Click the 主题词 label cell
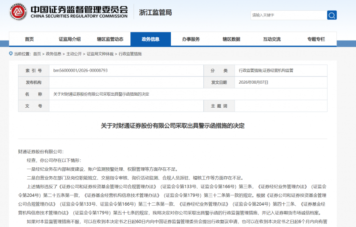356x227 pixels. pyautogui.click(x=219, y=106)
